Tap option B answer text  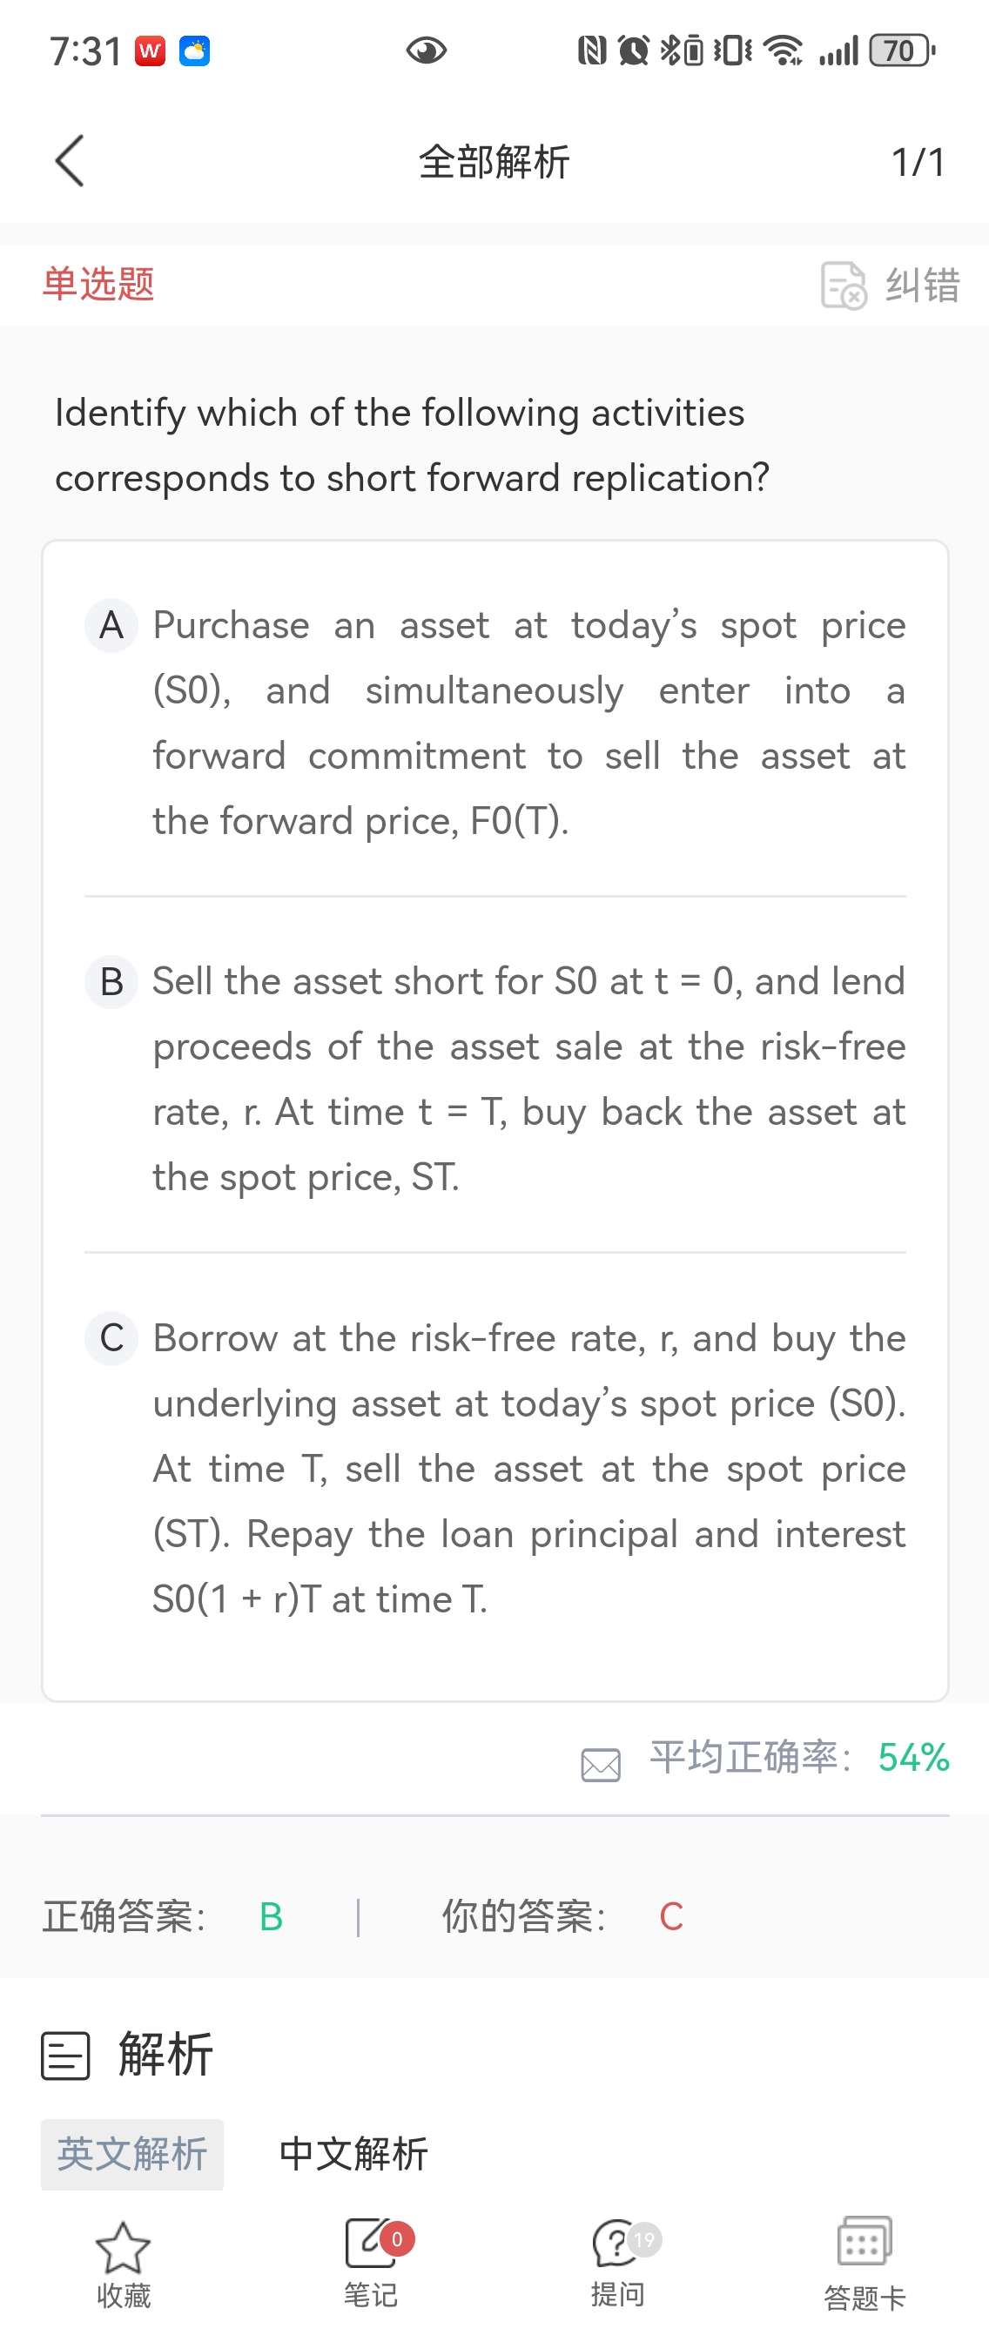[529, 1080]
